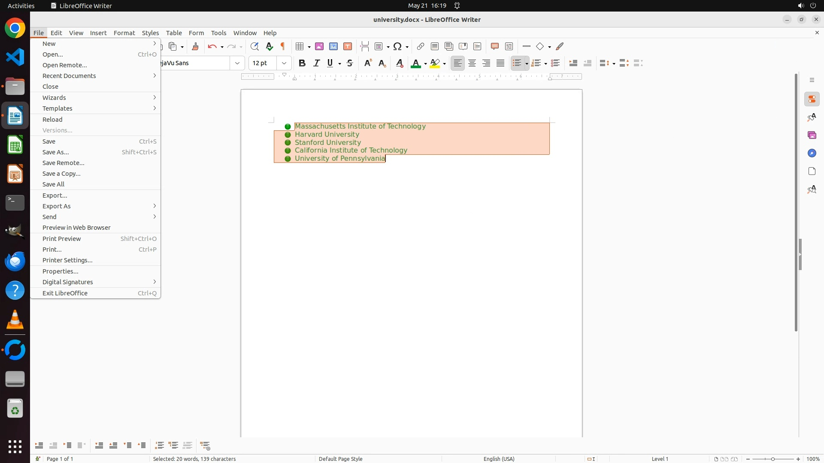Screen dimensions: 824x463
Task: Toggle Bold formatting button
Action: pyautogui.click(x=302, y=63)
